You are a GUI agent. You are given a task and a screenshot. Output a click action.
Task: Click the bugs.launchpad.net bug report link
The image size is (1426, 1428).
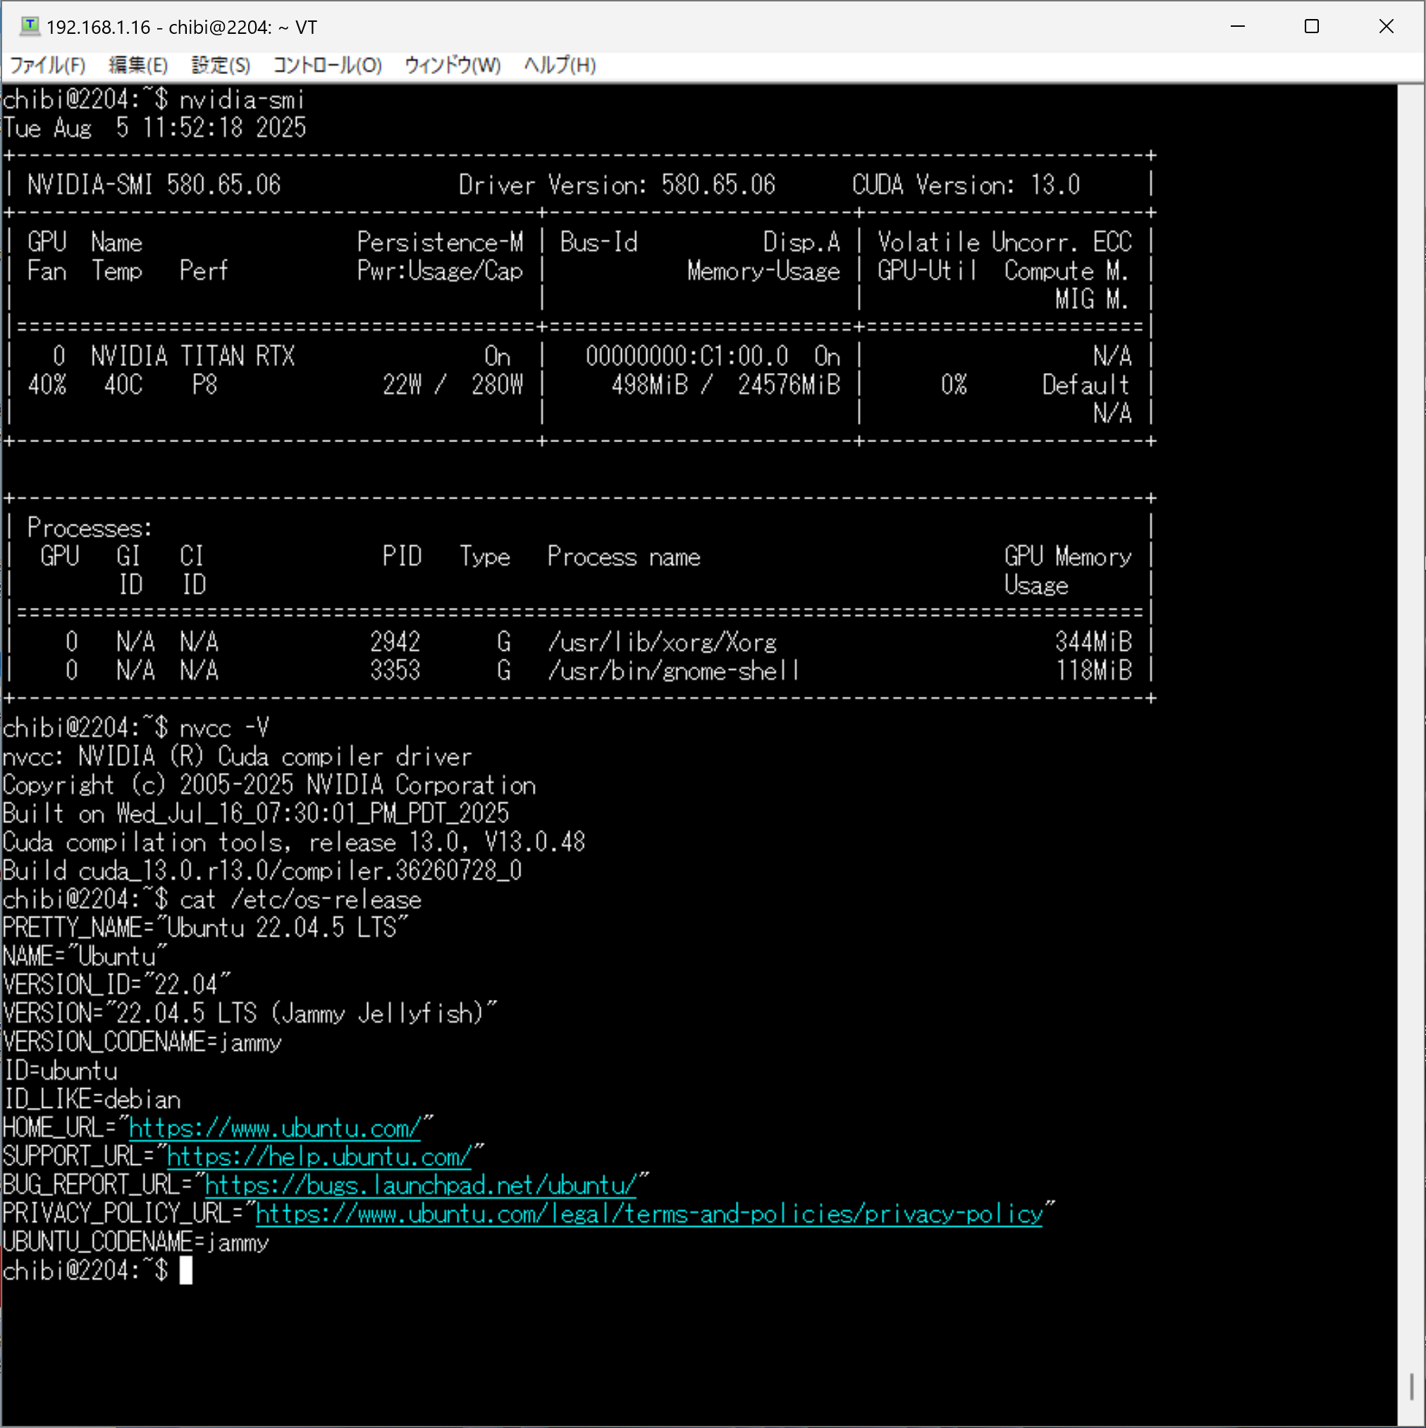pyautogui.click(x=420, y=1185)
